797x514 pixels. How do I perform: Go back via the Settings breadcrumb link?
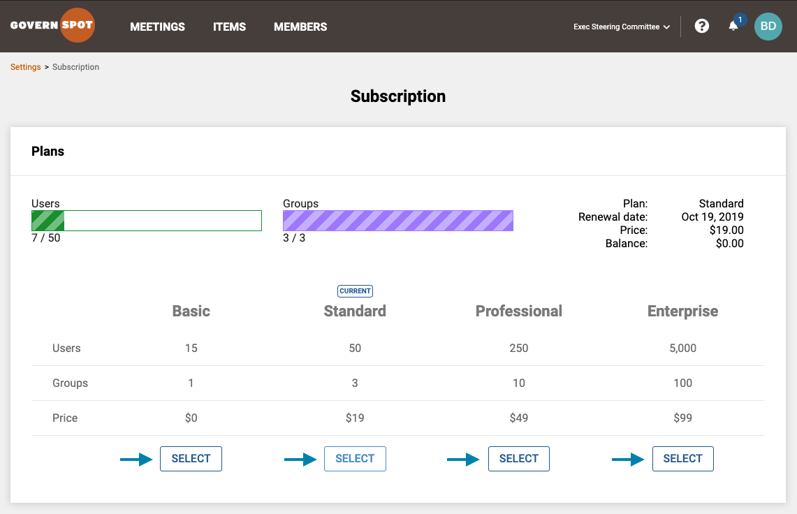tap(25, 66)
